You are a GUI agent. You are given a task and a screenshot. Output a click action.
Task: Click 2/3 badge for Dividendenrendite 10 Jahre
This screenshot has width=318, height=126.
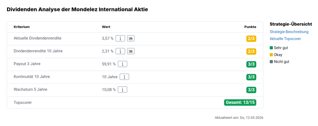point(251,51)
